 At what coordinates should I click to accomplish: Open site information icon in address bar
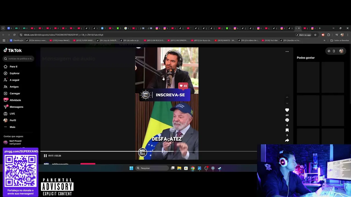[21, 35]
